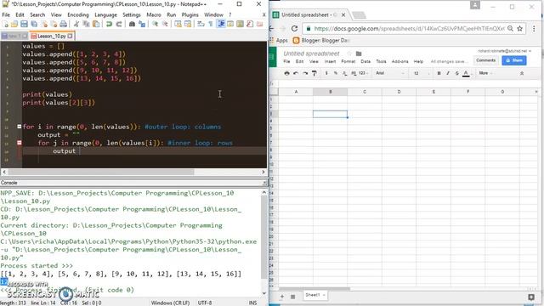This screenshot has width=544, height=306.
Task: Open the Blogger bookmark in Chrome
Action: [321, 41]
